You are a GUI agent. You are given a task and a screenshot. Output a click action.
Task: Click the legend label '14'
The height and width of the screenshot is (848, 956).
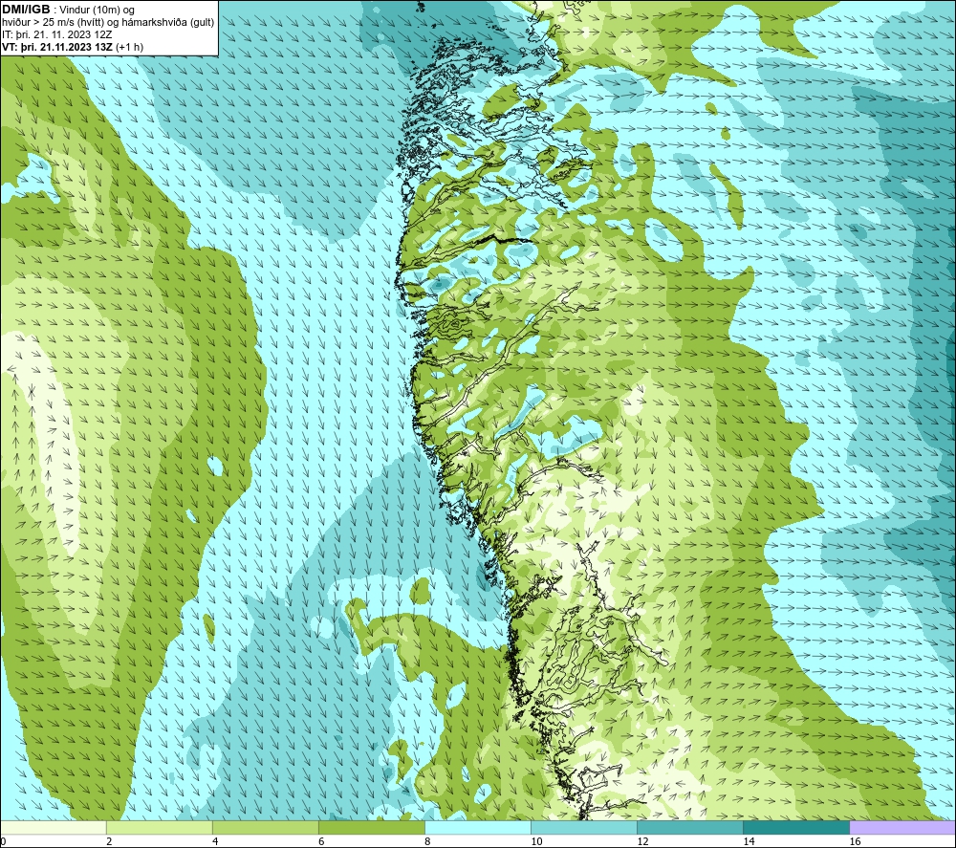pos(749,842)
